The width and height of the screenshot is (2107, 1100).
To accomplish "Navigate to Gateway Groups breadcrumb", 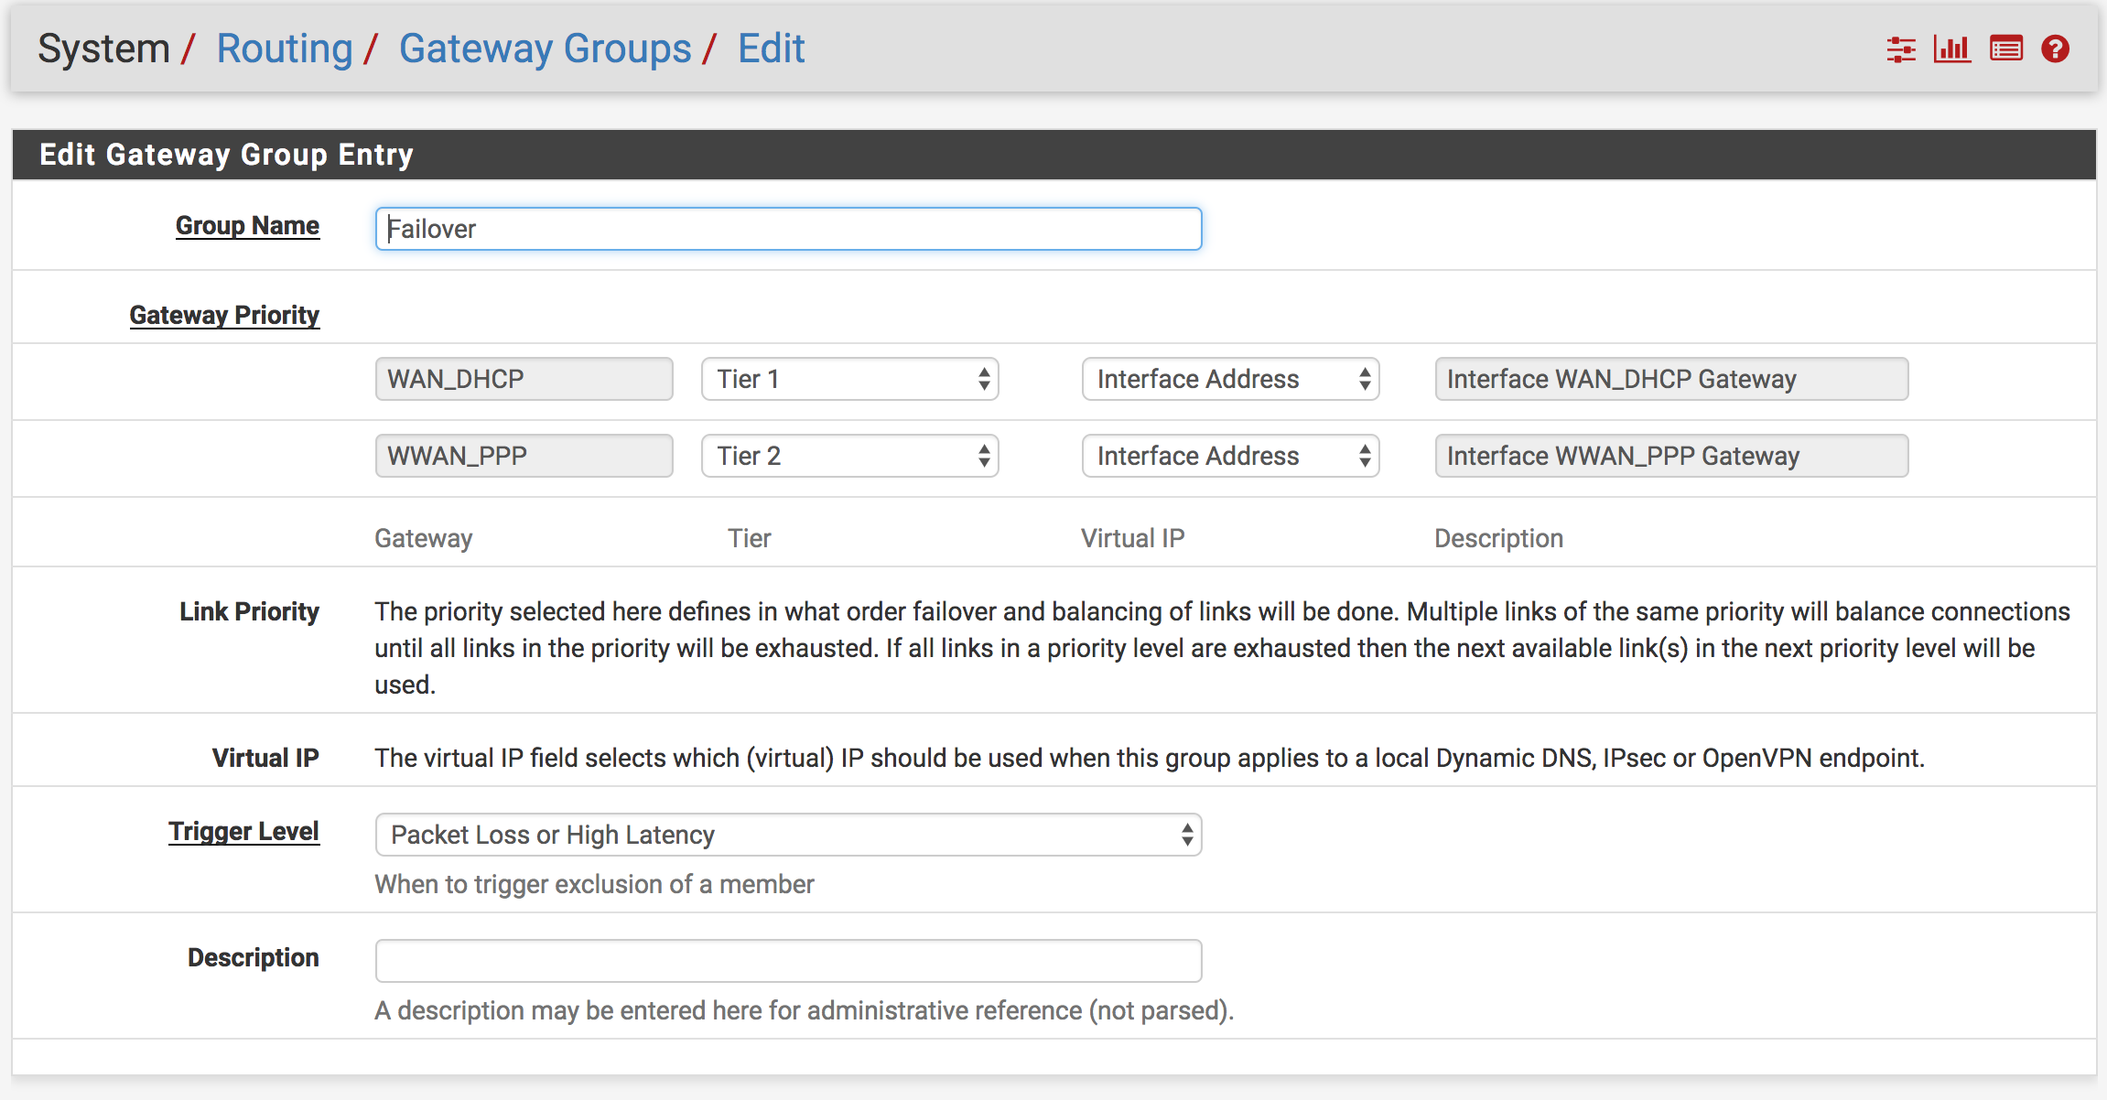I will (x=545, y=49).
